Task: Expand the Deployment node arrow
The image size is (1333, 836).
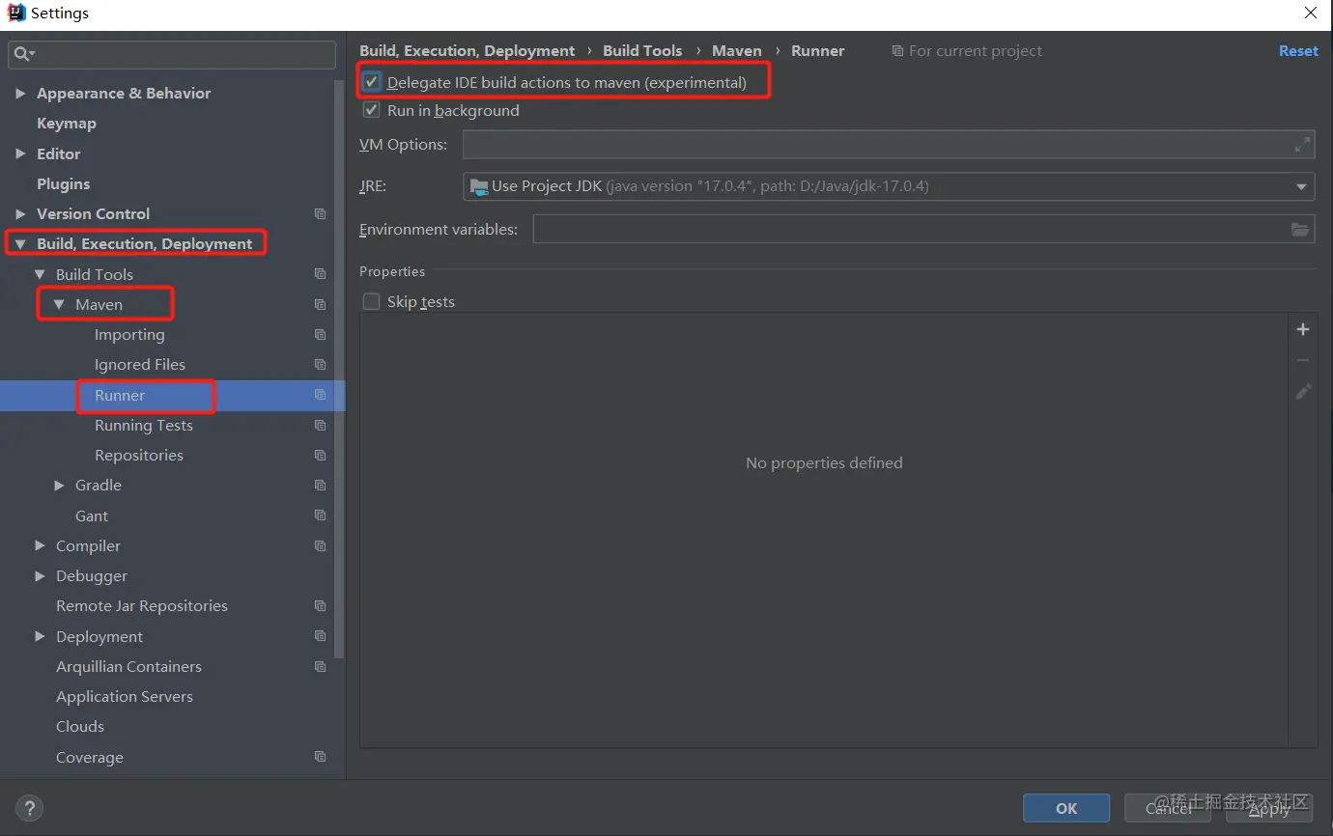Action: pos(40,636)
